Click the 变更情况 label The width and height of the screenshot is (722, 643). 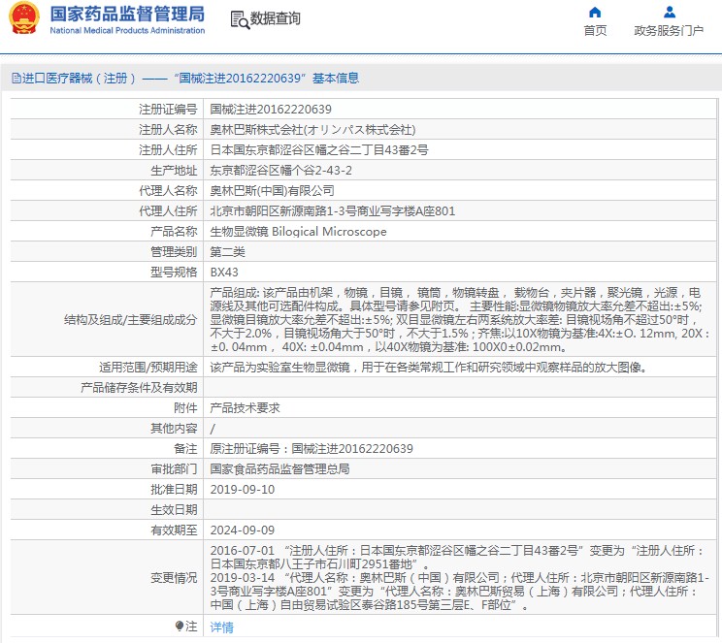(x=174, y=578)
